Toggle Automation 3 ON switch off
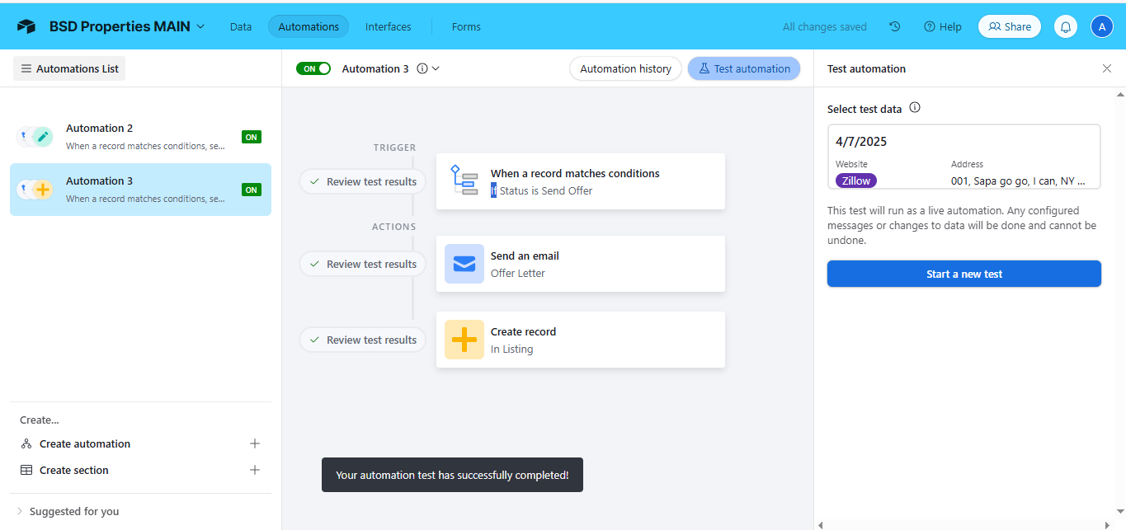Image resolution: width=1126 pixels, height=530 pixels. [313, 68]
